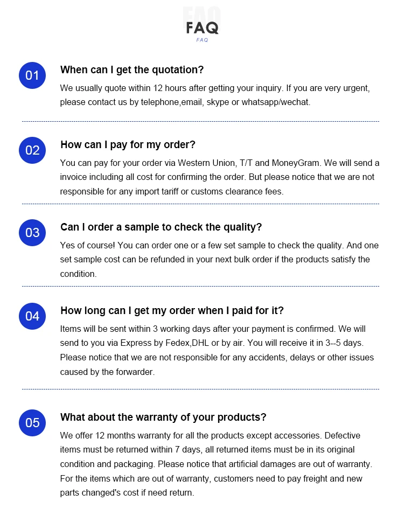Expand 'How can I pay for my order?'
Screen dimensions: 404x515
(x=128, y=145)
